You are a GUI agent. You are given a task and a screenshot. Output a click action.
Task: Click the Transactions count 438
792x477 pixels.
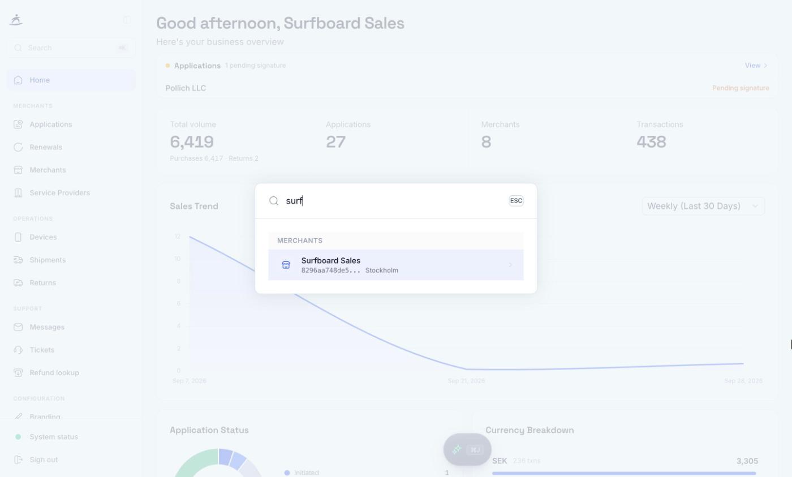point(651,141)
